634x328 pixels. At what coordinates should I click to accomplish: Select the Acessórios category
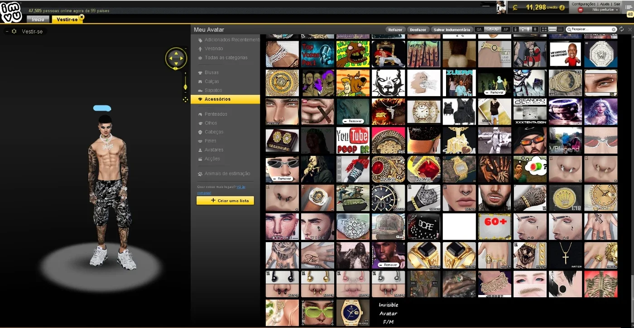[226, 99]
